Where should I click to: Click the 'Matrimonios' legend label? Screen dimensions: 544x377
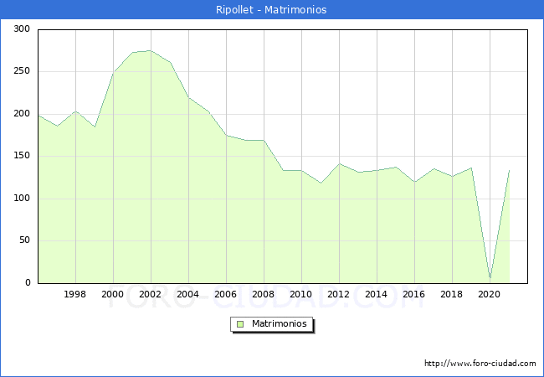(280, 323)
